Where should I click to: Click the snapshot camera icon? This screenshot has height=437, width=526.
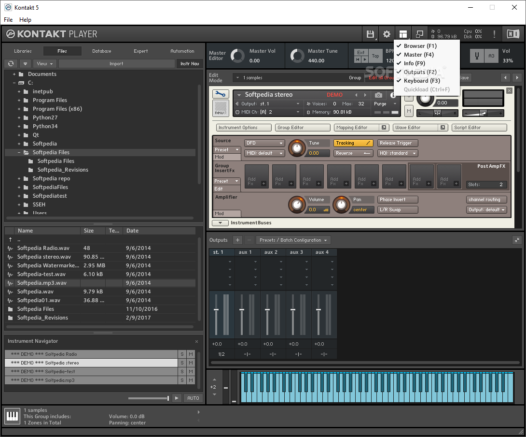378,95
